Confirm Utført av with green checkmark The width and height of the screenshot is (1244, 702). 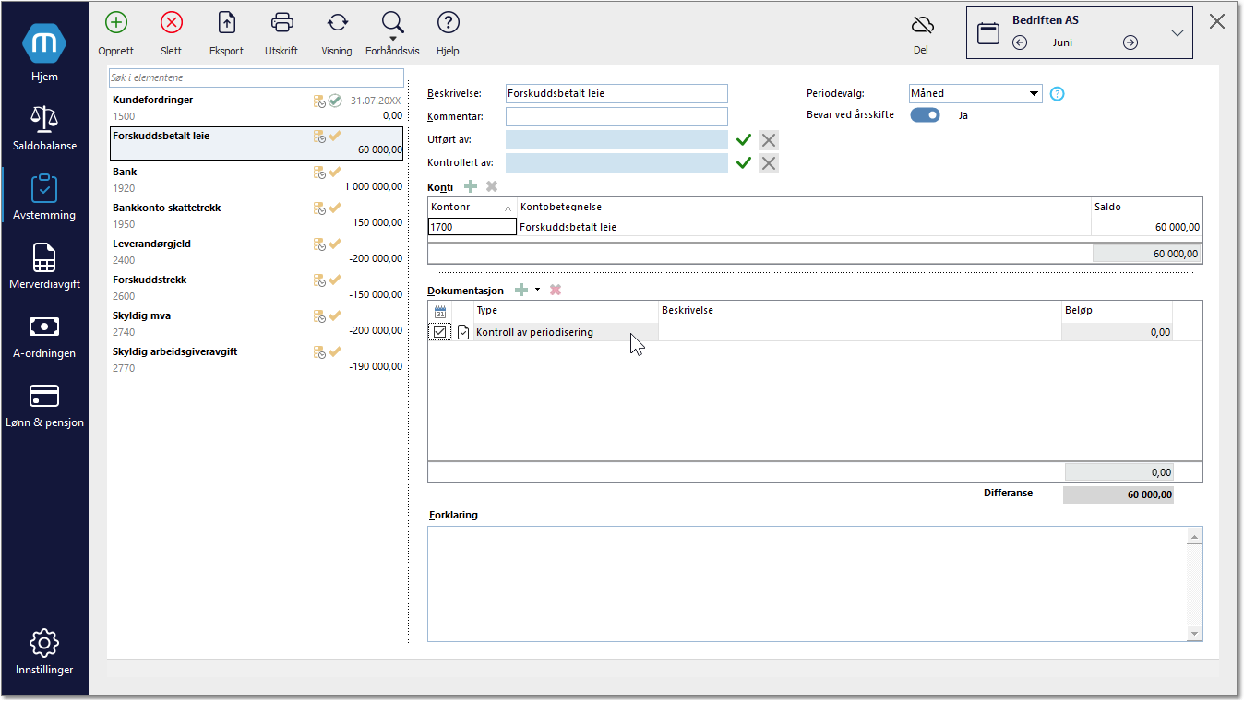(x=744, y=140)
